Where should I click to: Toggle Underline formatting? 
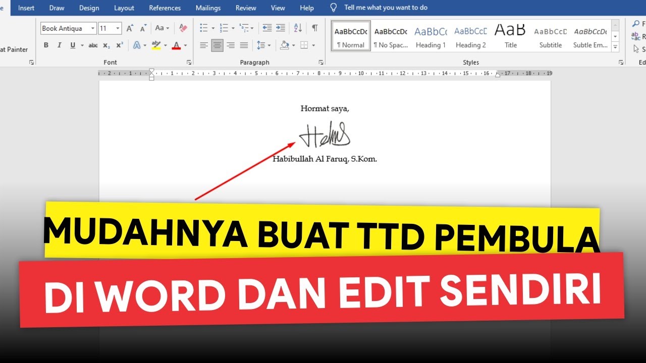point(73,45)
